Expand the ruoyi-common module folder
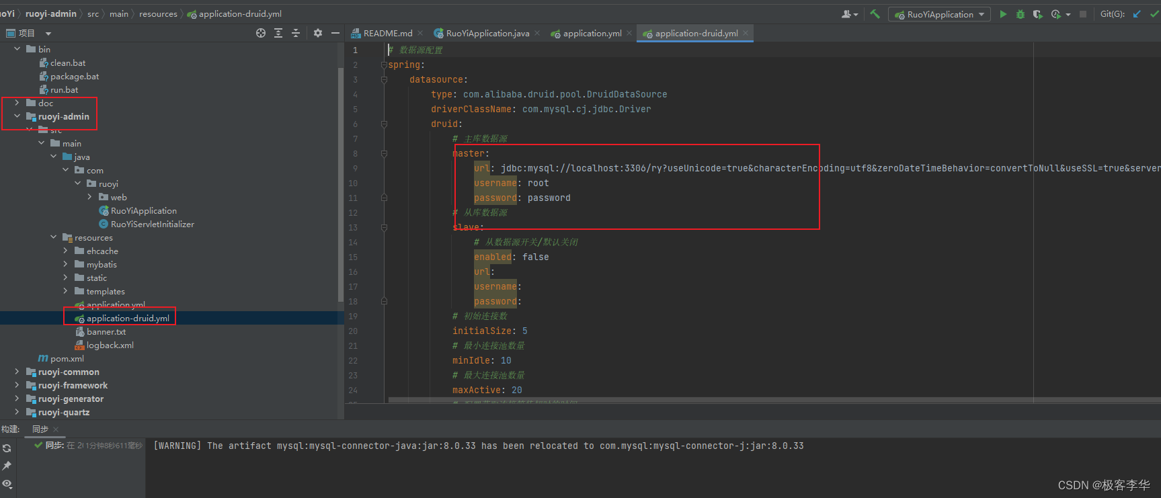 pos(17,372)
